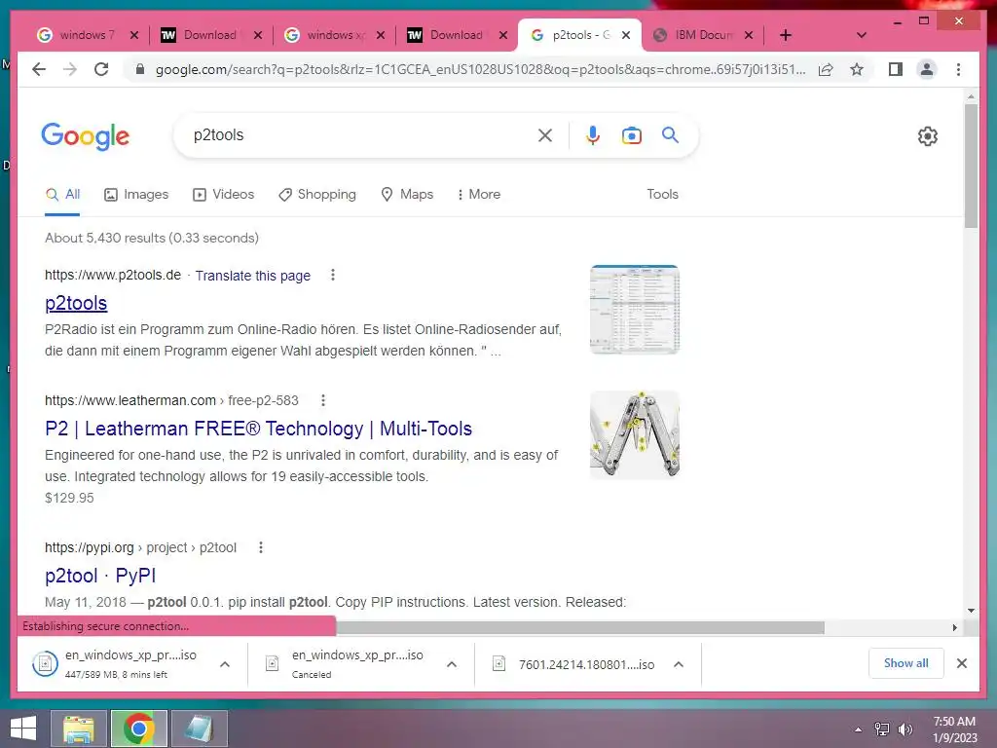
Task: Open the volume control in tray
Action: [905, 729]
